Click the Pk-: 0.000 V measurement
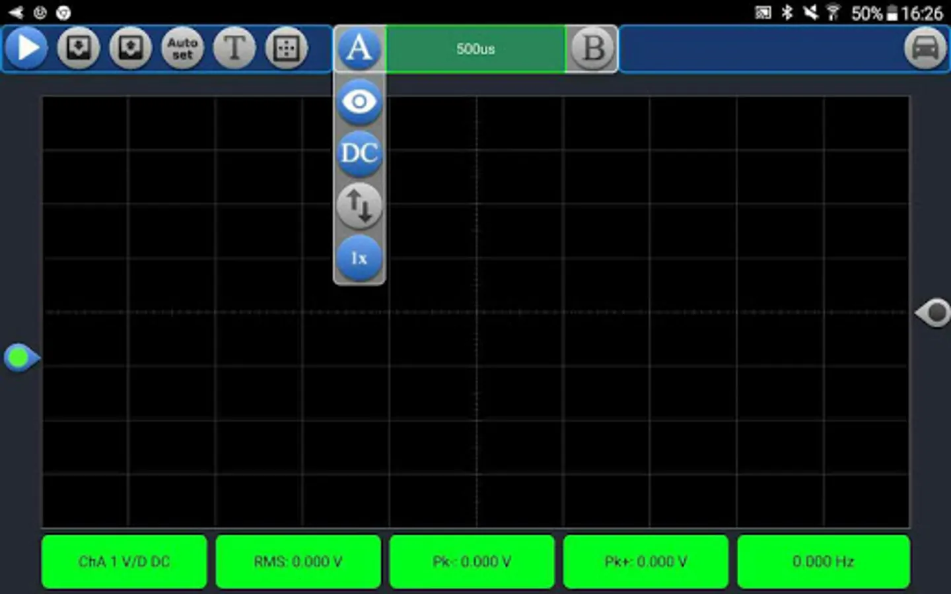 tap(472, 562)
